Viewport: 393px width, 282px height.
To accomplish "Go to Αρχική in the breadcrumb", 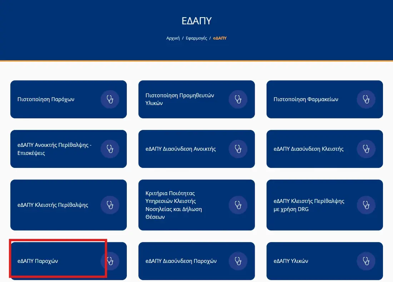I will pyautogui.click(x=173, y=38).
